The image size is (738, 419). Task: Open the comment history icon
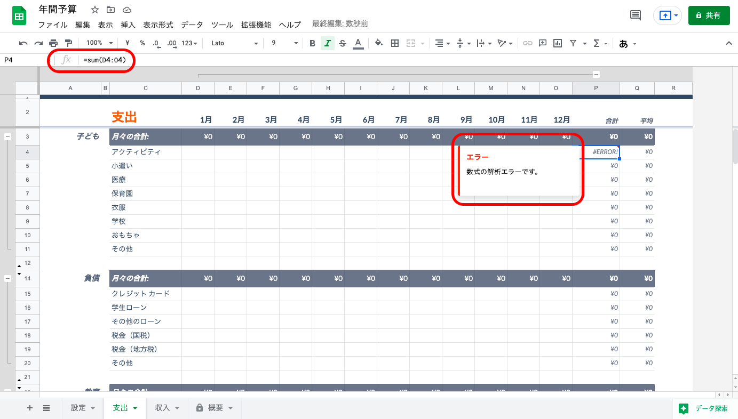(x=636, y=15)
